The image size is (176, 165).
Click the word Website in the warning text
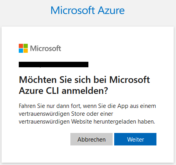coord(81,122)
